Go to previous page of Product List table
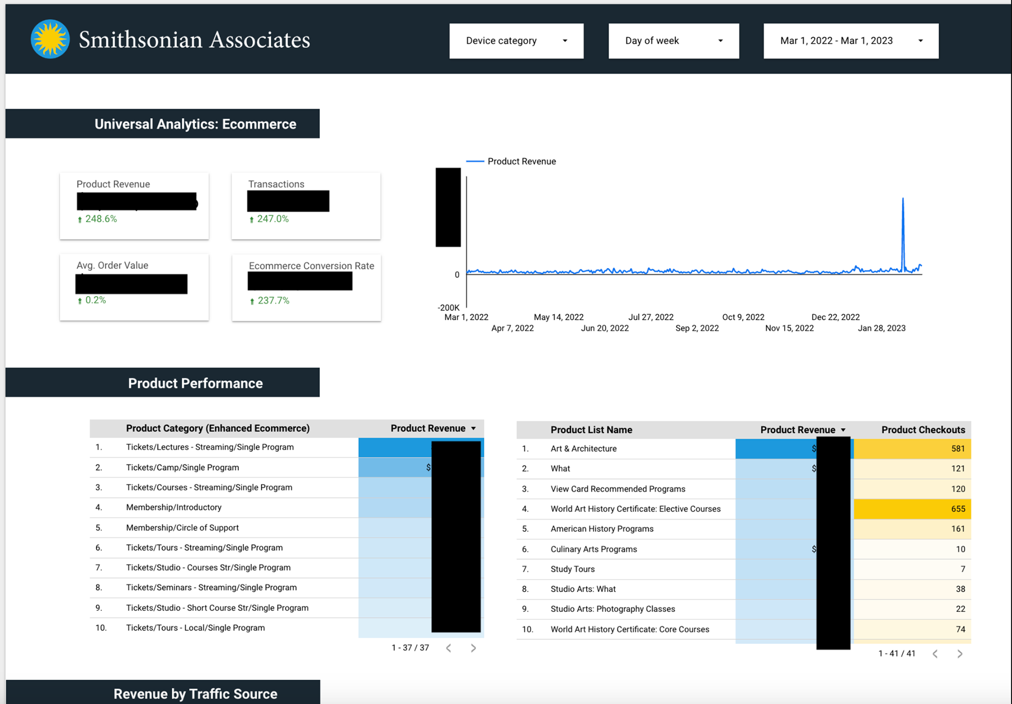 tap(935, 654)
